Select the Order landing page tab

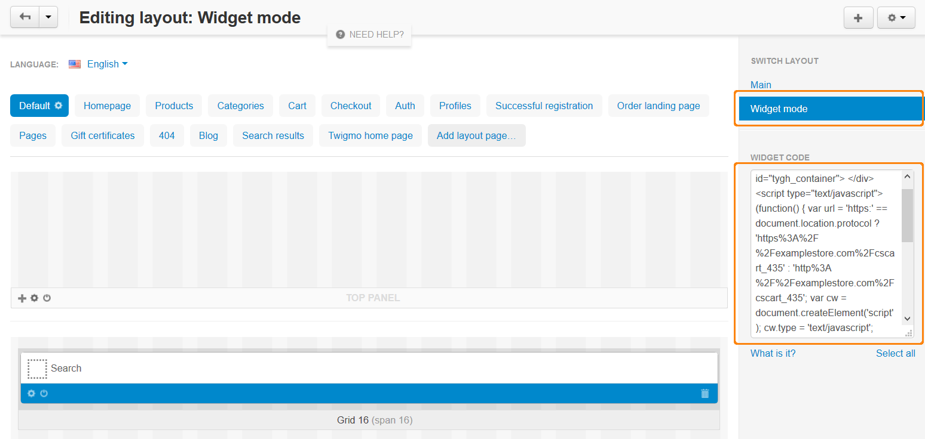pos(658,106)
